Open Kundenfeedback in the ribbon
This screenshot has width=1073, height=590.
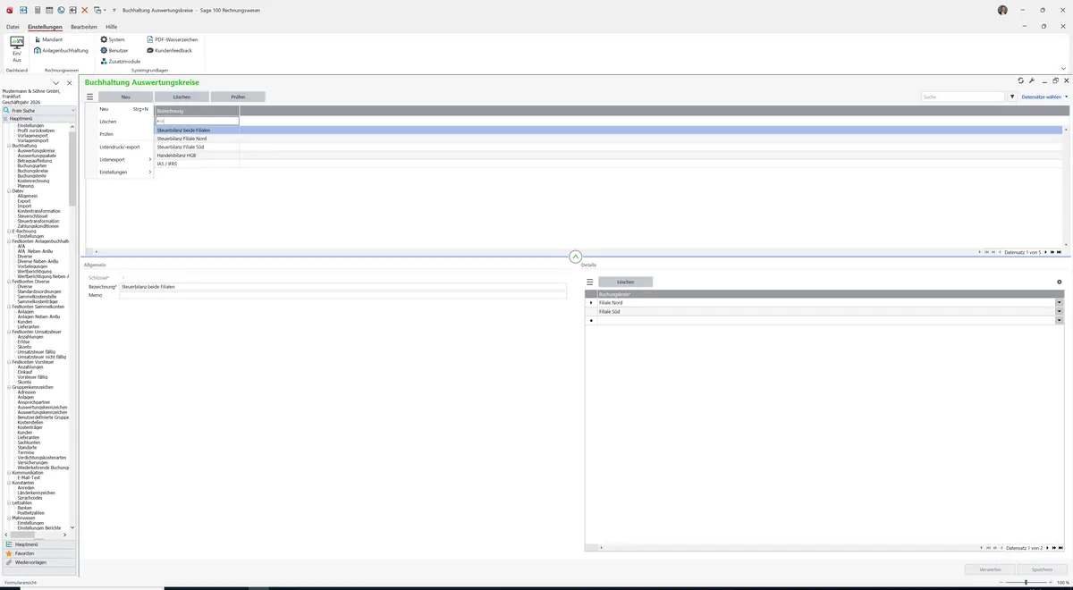(x=169, y=50)
